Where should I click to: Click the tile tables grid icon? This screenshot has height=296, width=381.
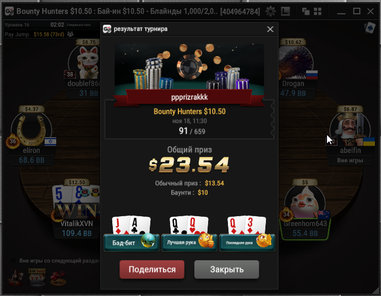click(318, 11)
